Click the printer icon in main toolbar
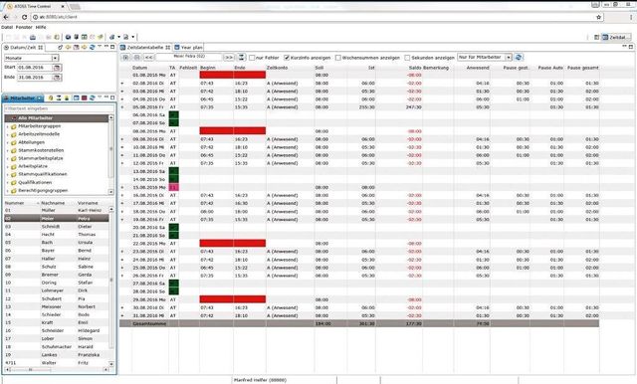The width and height of the screenshot is (637, 384). click(33, 37)
